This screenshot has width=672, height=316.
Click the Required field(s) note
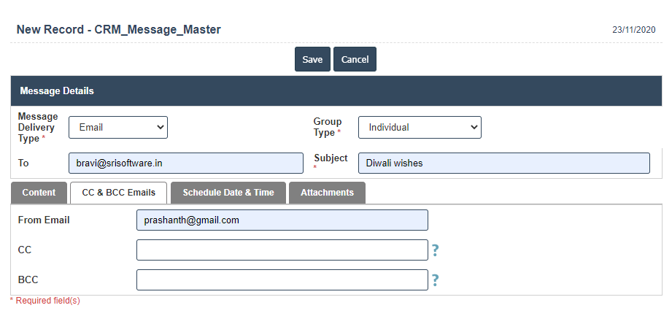[x=45, y=301]
